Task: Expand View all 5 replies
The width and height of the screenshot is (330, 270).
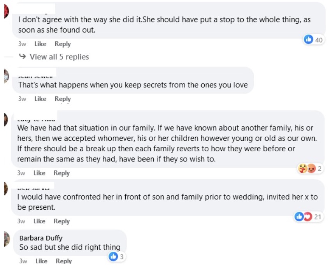Action: tap(59, 57)
